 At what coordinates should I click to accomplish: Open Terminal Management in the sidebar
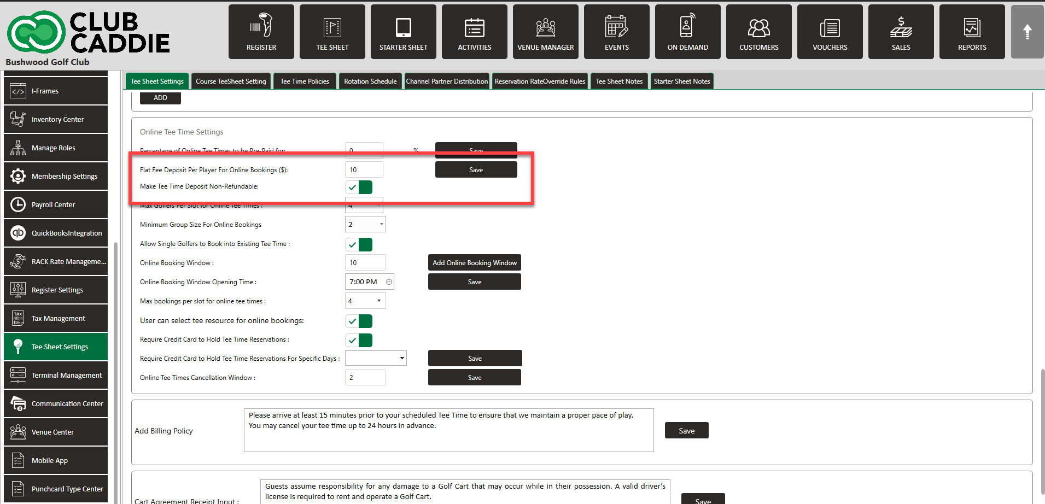coord(56,375)
